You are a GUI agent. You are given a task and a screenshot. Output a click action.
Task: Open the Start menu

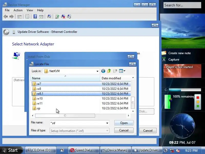[11, 150]
